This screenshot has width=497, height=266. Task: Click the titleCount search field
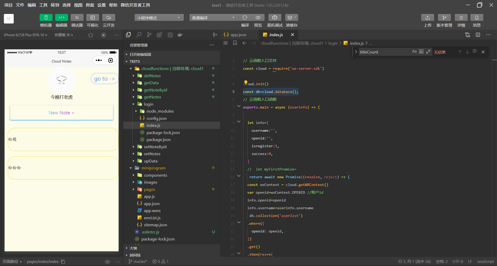tap(384, 52)
